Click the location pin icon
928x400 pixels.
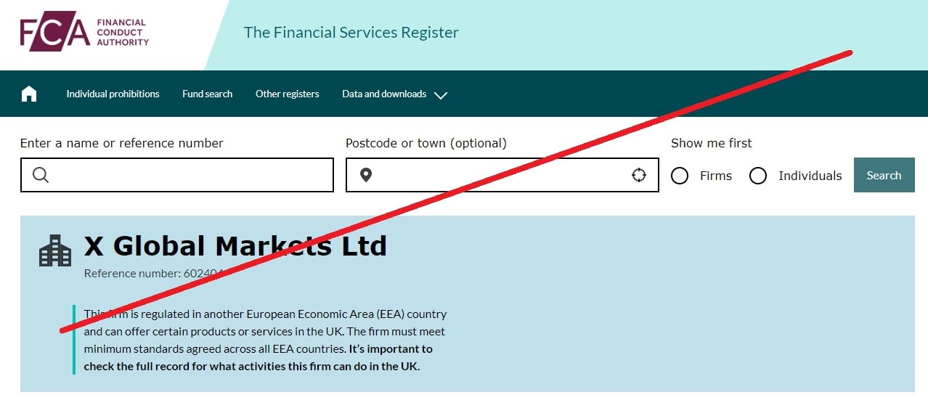point(366,175)
